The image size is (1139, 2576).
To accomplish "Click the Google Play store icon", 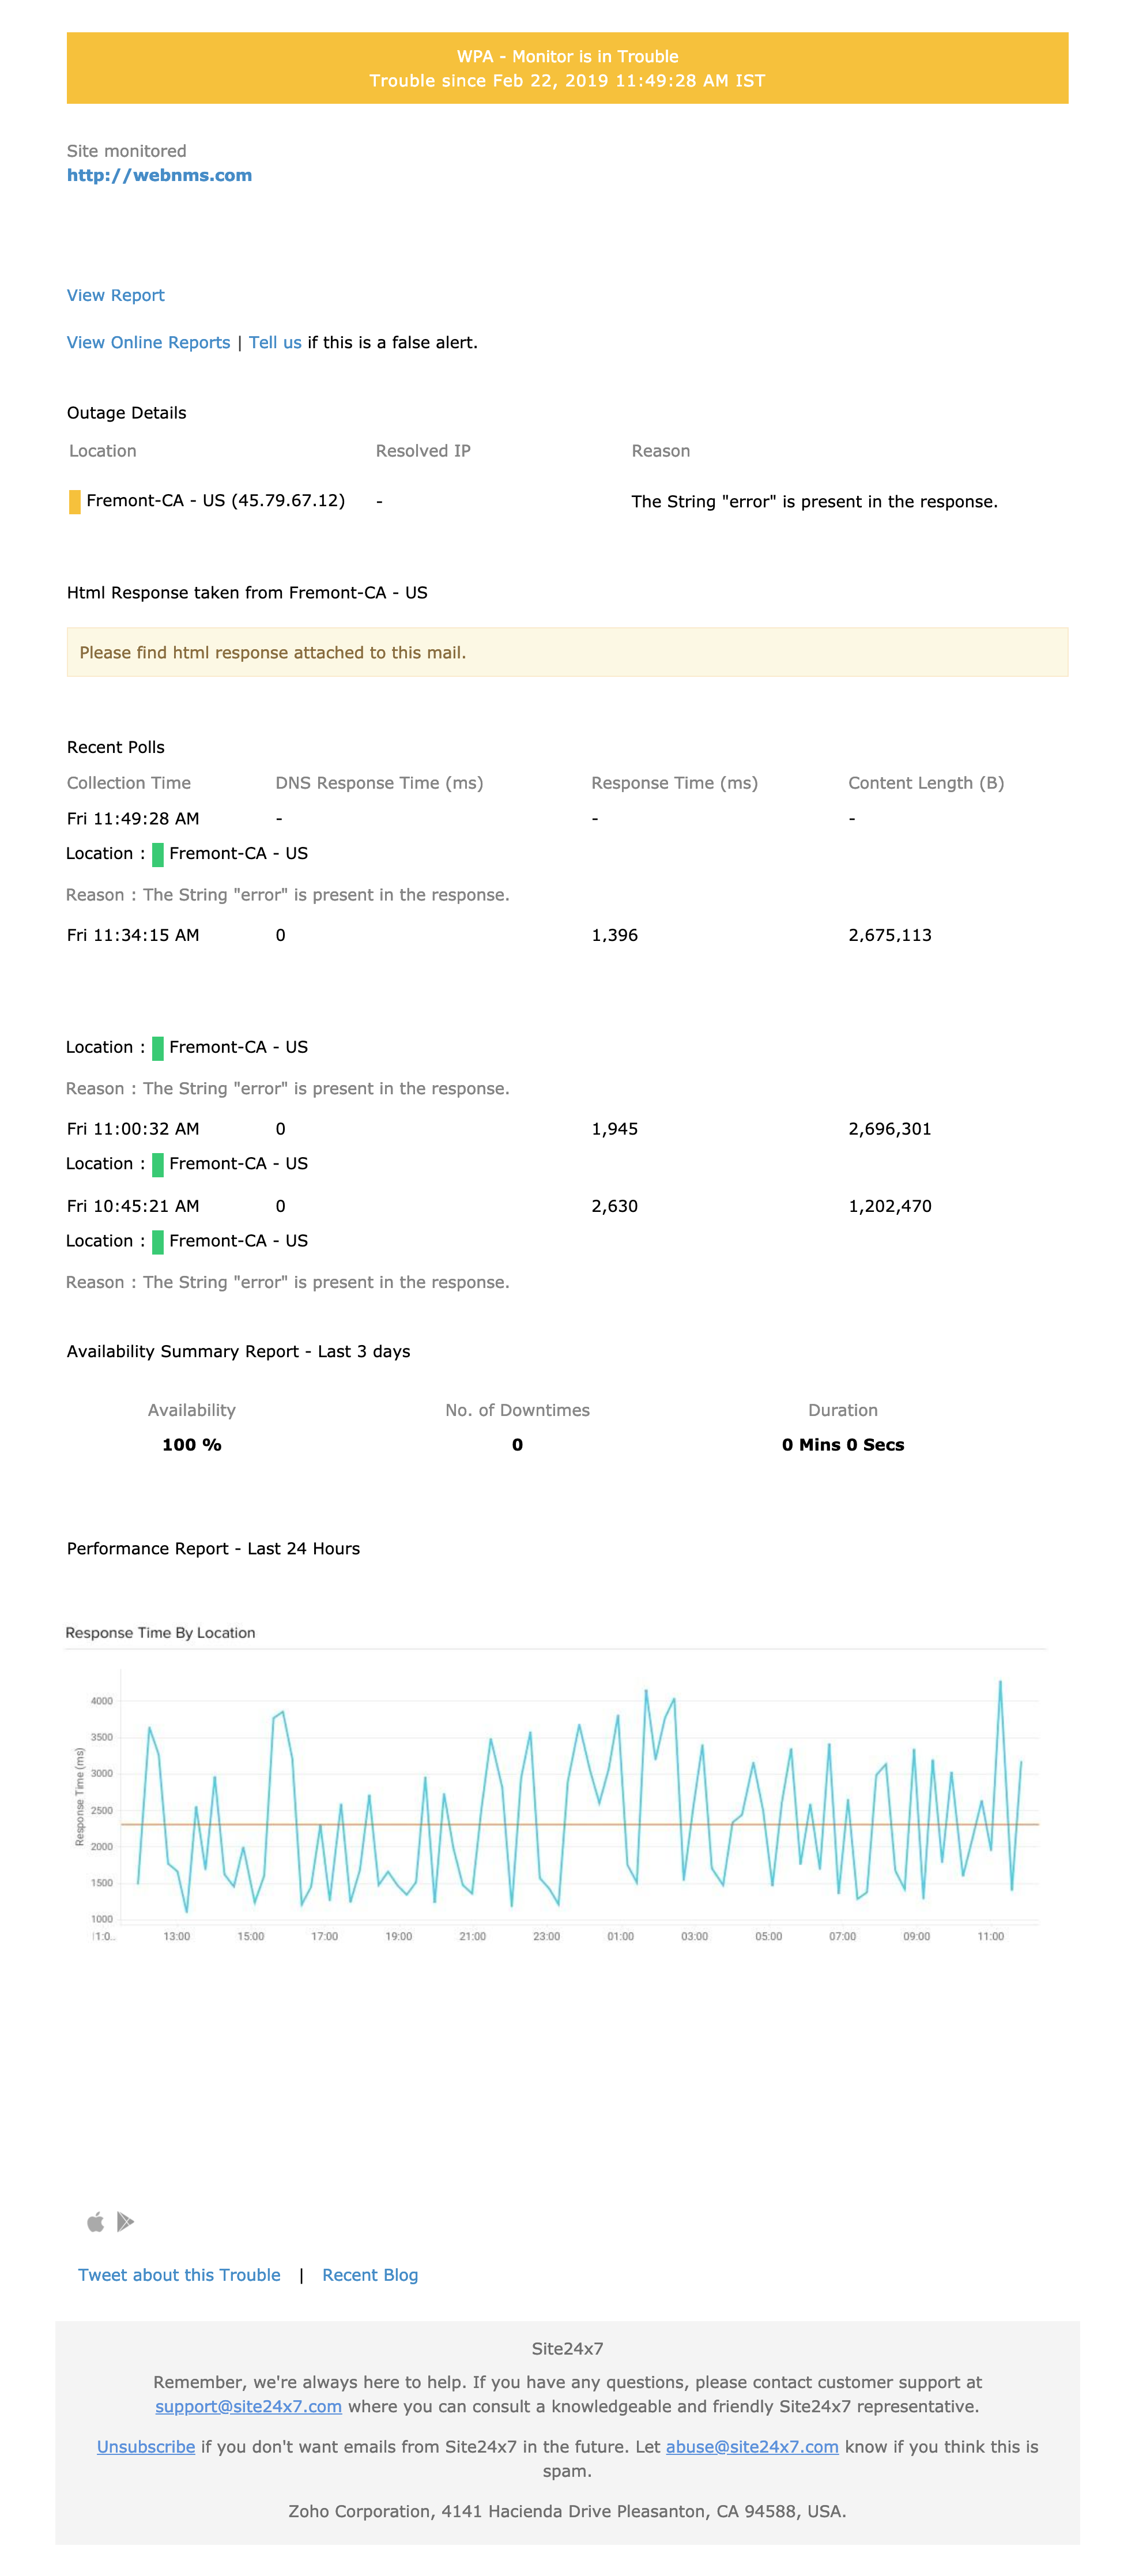I will tap(125, 2222).
